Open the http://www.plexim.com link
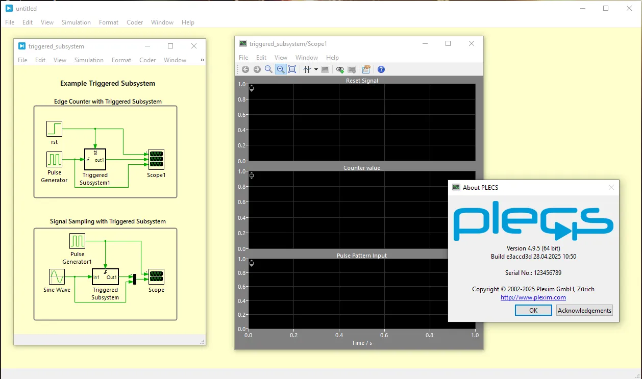 (533, 297)
